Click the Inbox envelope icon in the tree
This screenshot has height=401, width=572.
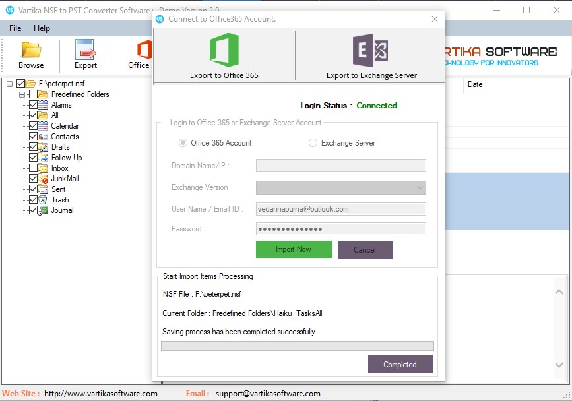pos(43,168)
